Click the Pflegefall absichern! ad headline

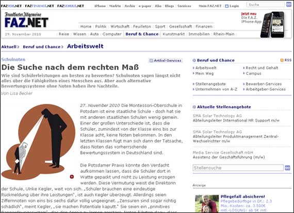[x=242, y=197]
